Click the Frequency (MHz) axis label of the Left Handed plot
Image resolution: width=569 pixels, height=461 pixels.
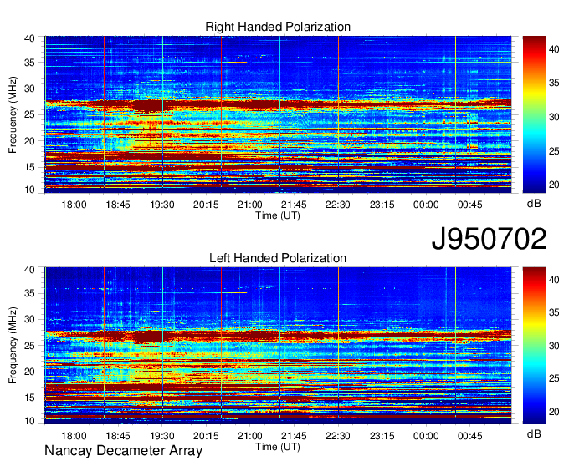13,346
